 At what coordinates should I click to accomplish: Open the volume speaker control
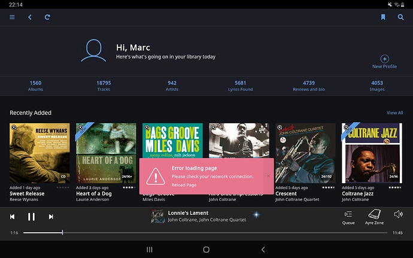point(398,214)
